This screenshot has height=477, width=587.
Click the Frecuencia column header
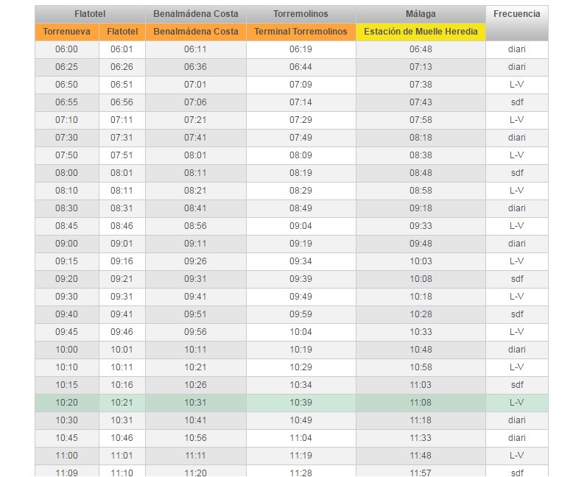(x=516, y=14)
